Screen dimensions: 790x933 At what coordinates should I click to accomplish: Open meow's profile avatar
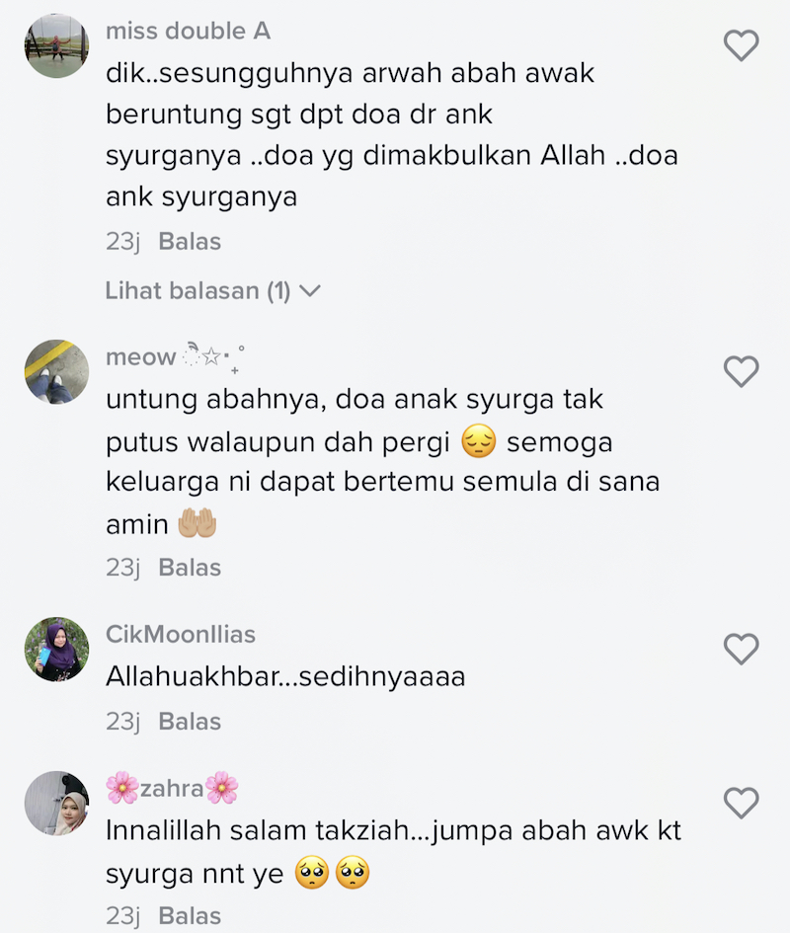click(x=56, y=372)
